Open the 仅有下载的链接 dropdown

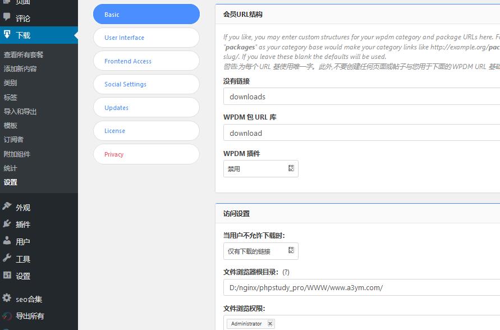(261, 251)
